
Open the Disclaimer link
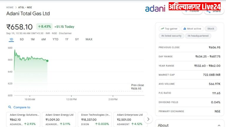point(65,33)
